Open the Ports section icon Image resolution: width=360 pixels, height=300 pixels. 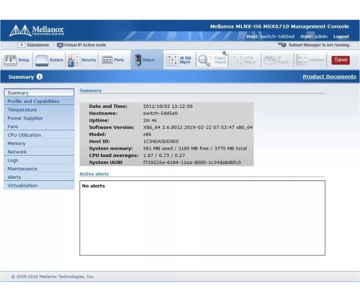107,60
